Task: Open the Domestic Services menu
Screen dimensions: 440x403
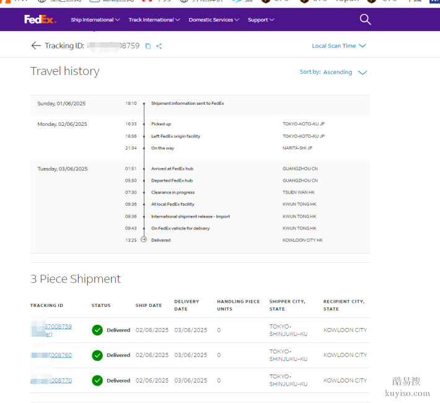Action: 214,20
